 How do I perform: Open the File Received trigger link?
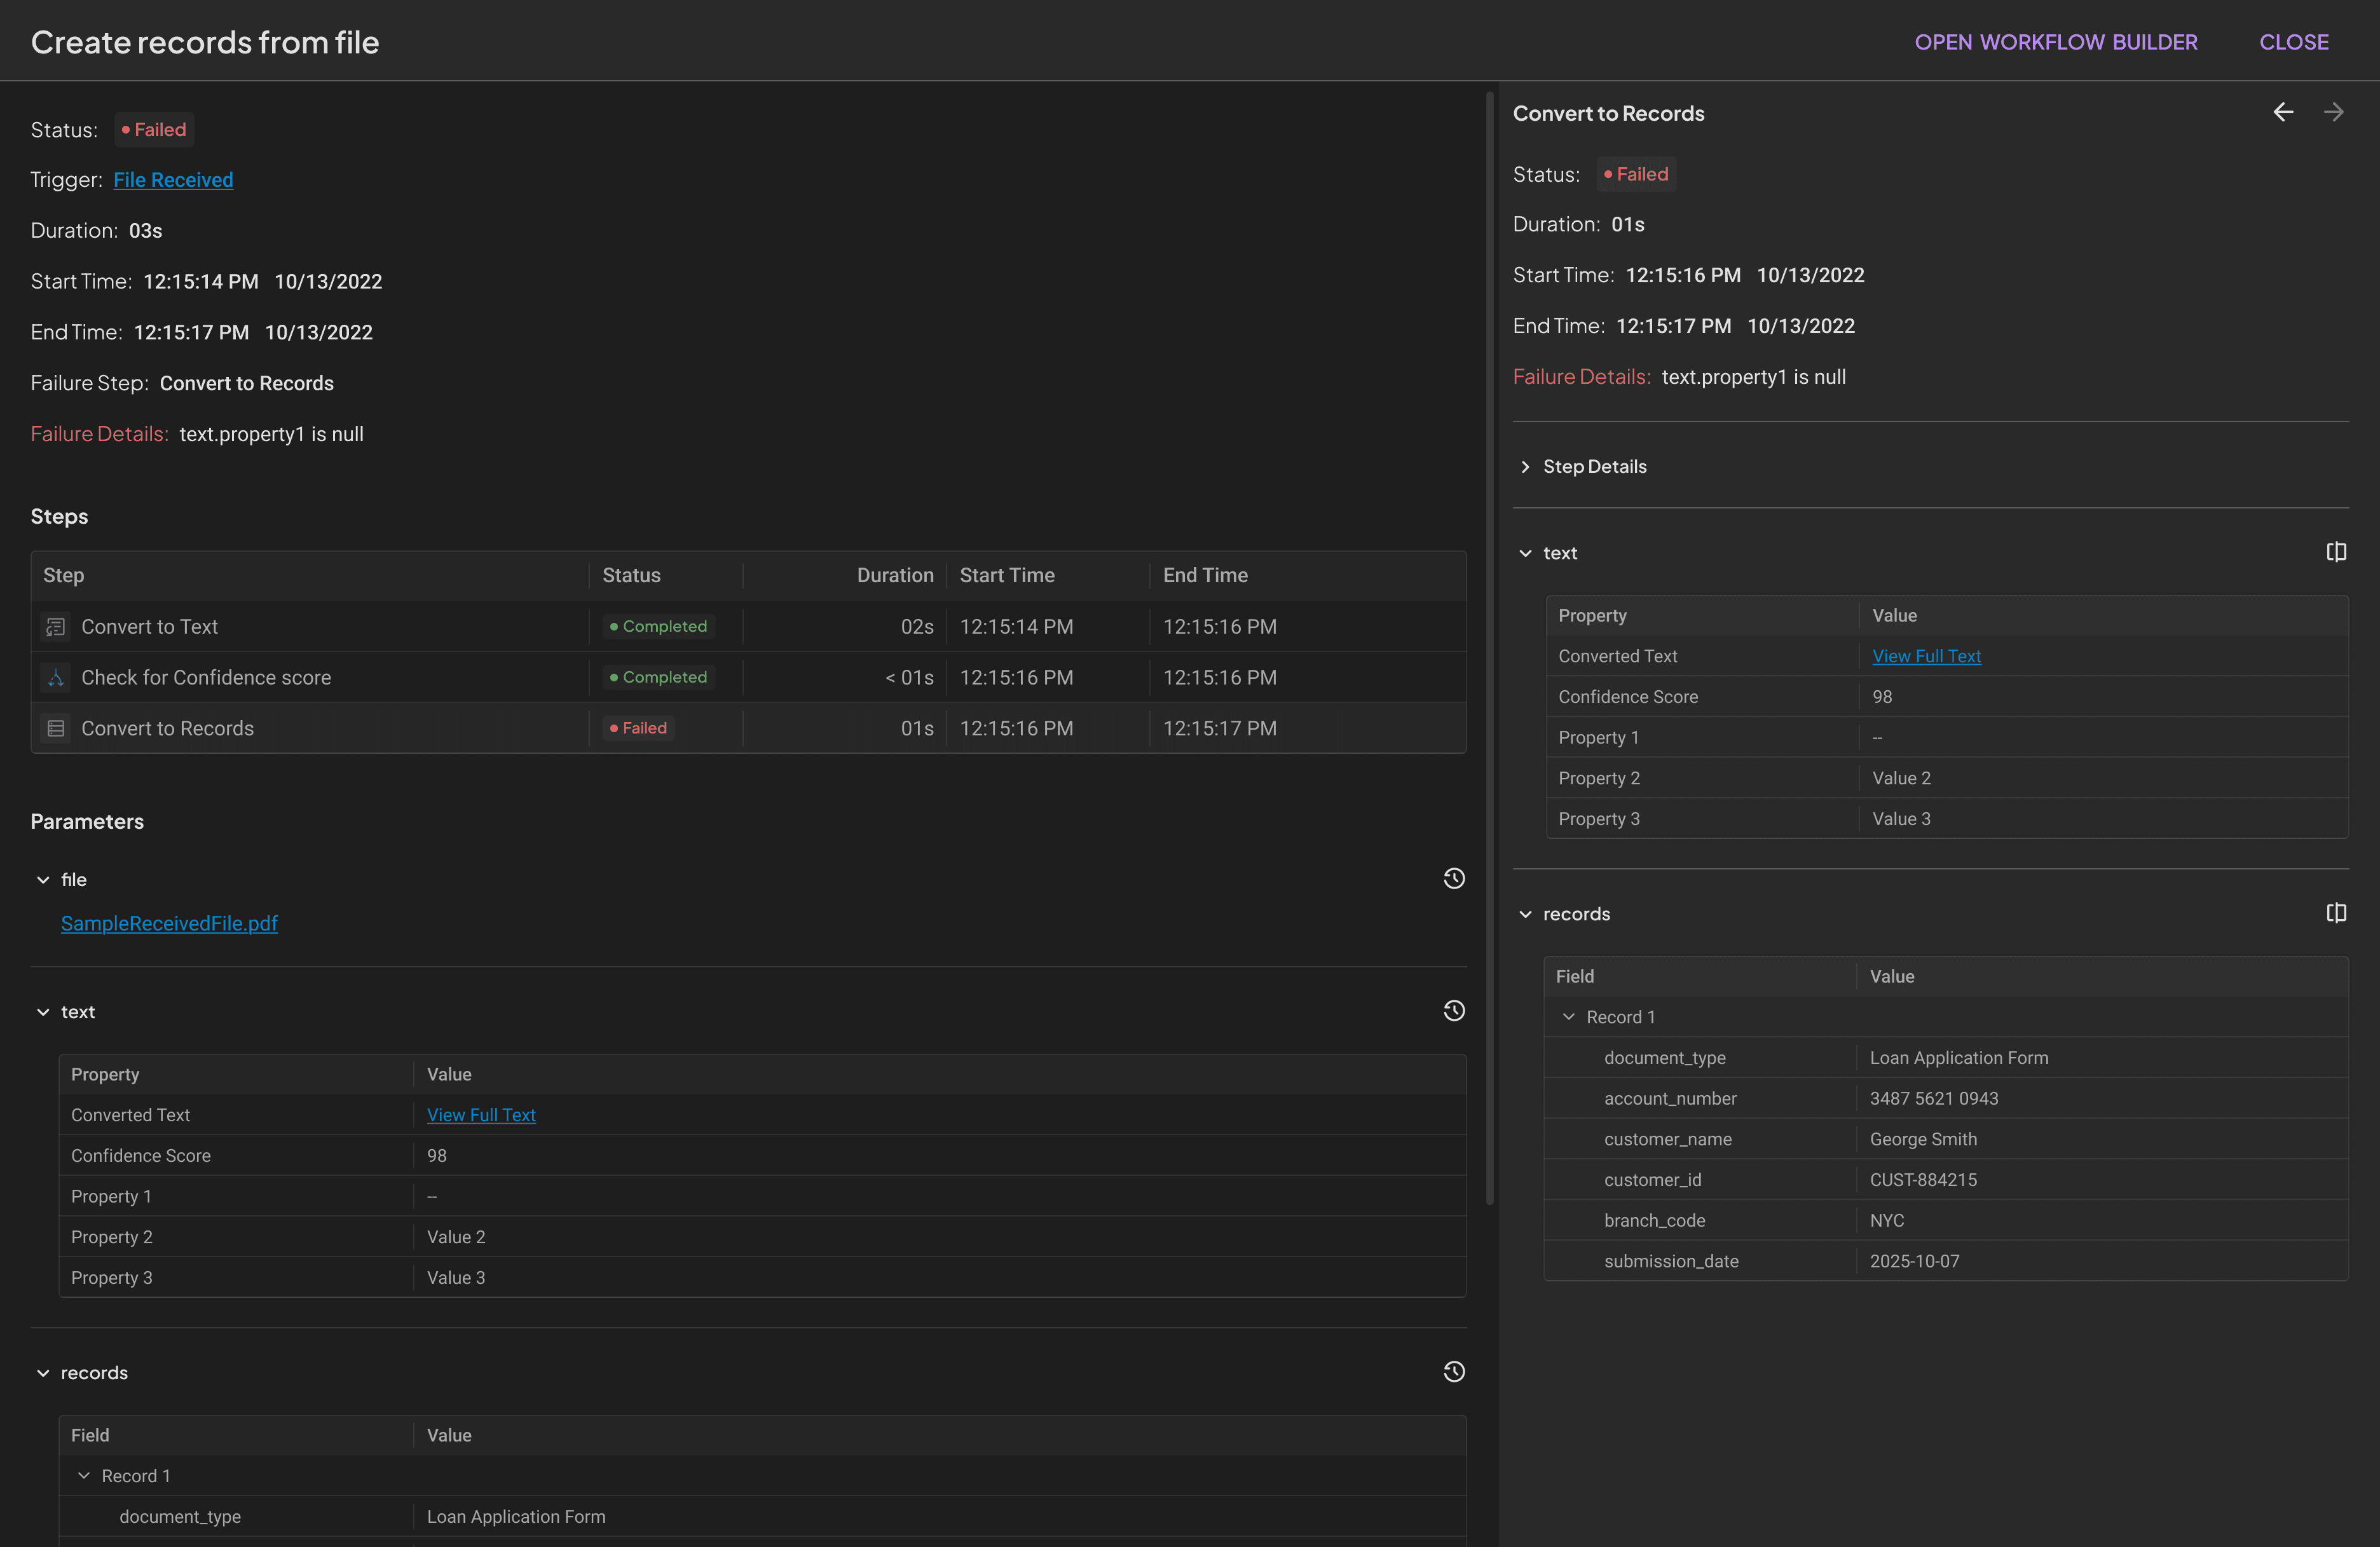point(173,180)
